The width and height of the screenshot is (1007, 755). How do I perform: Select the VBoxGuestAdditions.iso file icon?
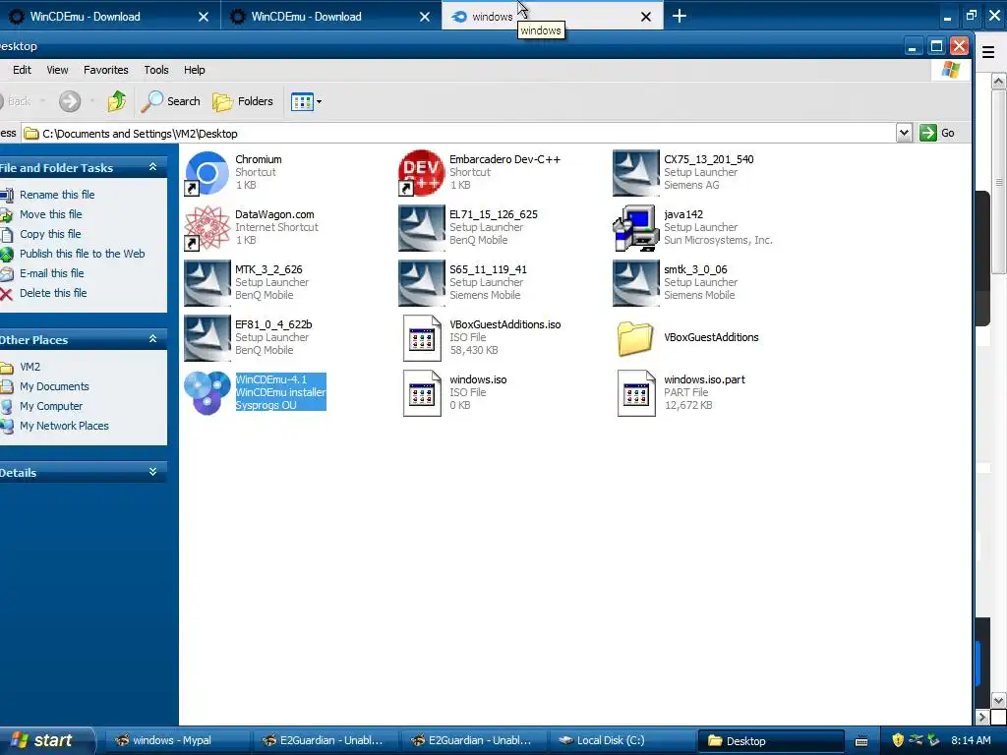[421, 338]
